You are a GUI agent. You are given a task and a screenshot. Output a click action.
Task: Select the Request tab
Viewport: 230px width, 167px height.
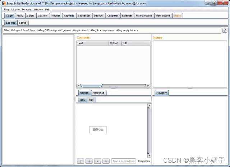(85, 93)
